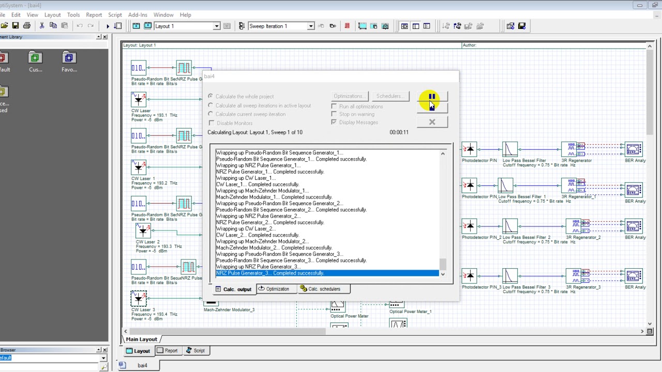
Task: Select the first Photodetector PIN component
Action: [x=469, y=150]
